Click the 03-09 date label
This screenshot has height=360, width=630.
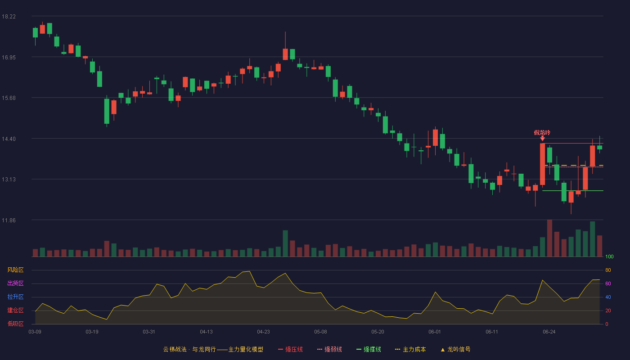[35, 332]
